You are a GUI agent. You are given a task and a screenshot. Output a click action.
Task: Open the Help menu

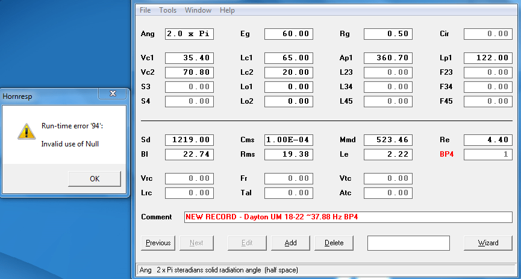tap(227, 10)
